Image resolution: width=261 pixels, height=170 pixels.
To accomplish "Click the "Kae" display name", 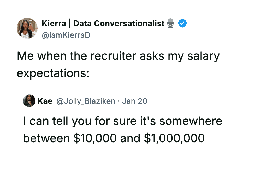I will coord(45,101).
